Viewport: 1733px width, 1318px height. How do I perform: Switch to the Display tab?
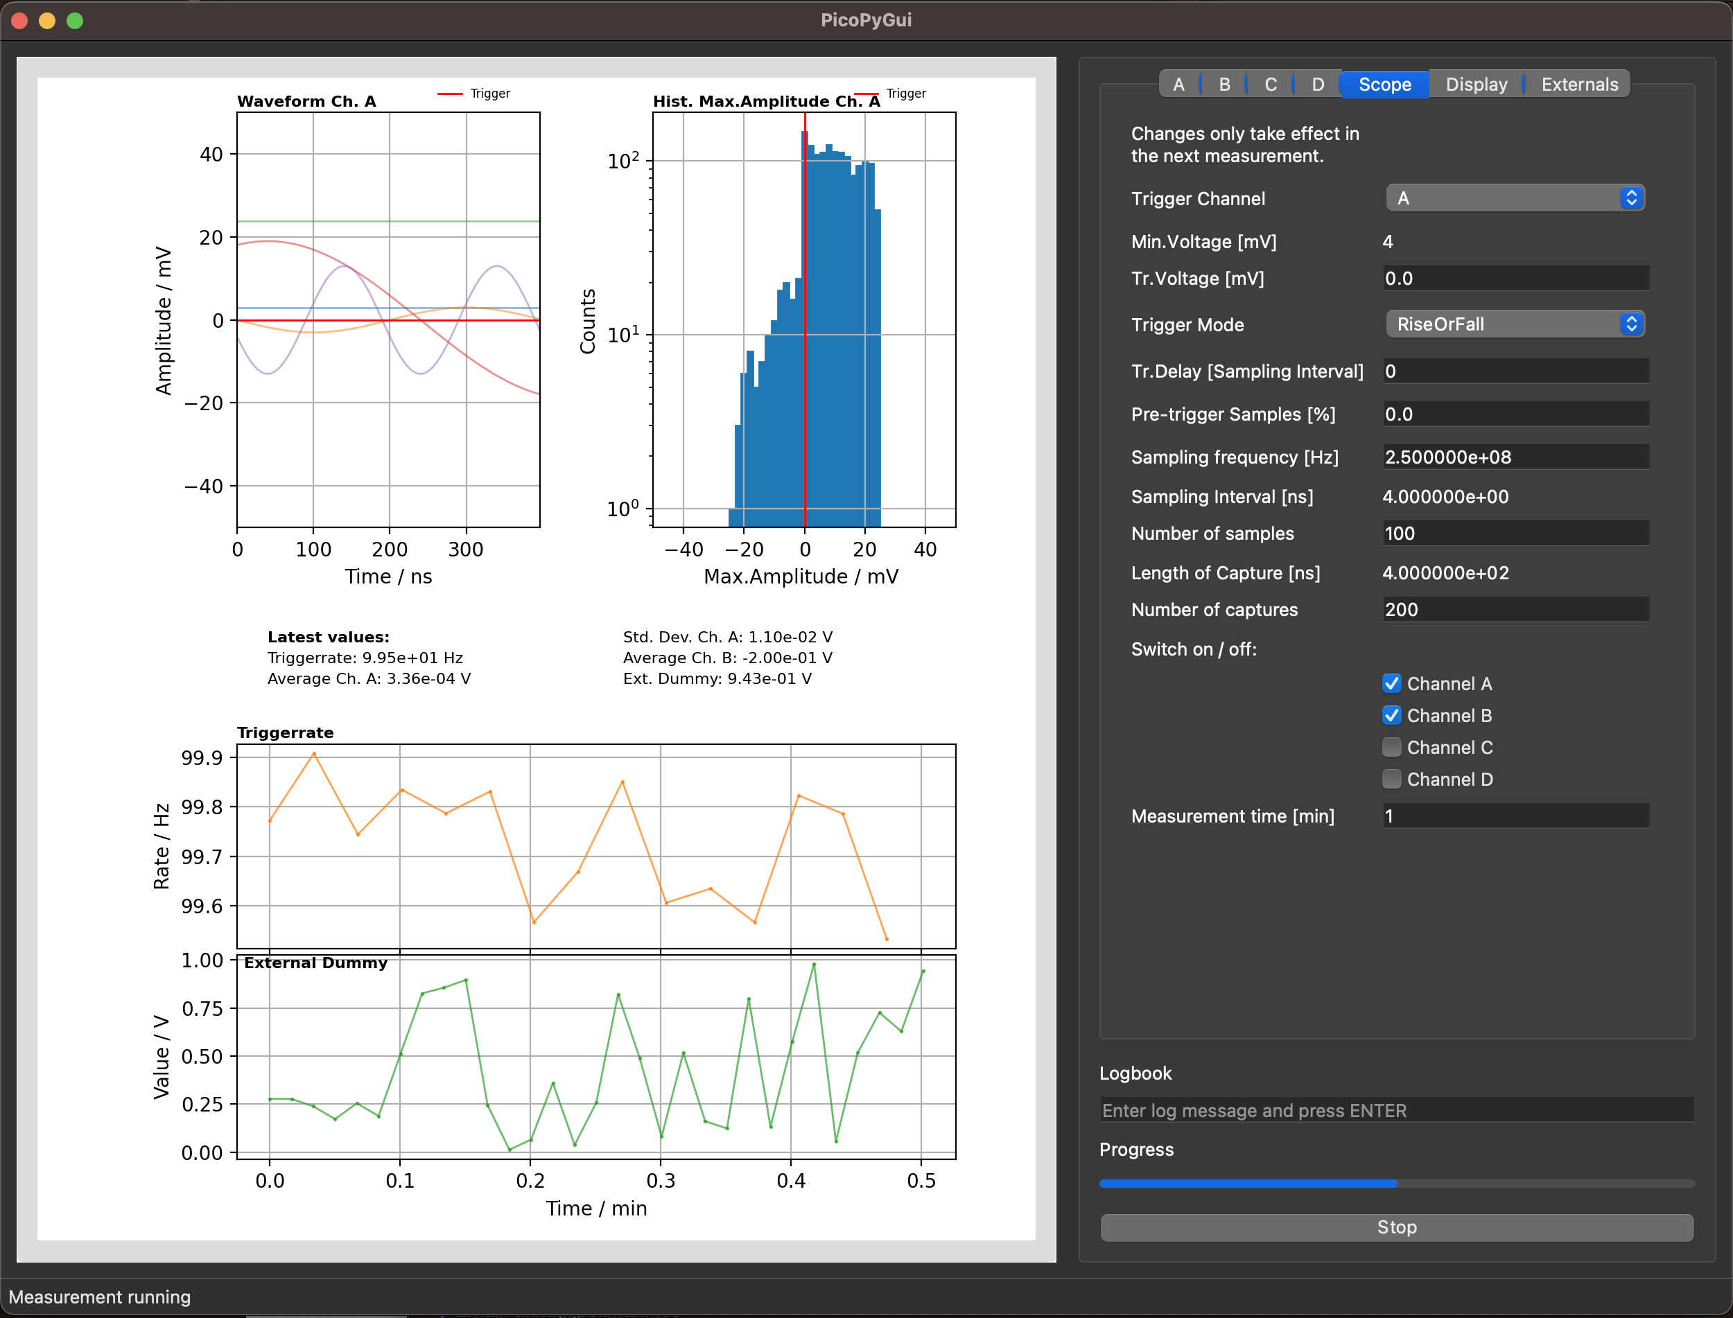[1476, 84]
